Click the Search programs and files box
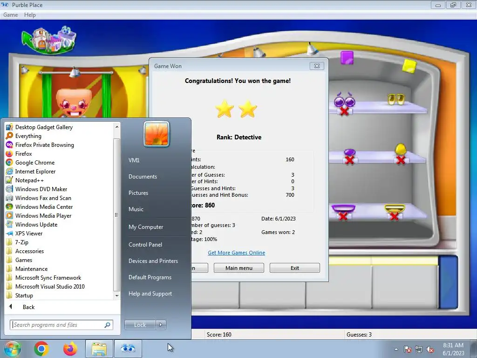This screenshot has width=477, height=358. point(61,325)
